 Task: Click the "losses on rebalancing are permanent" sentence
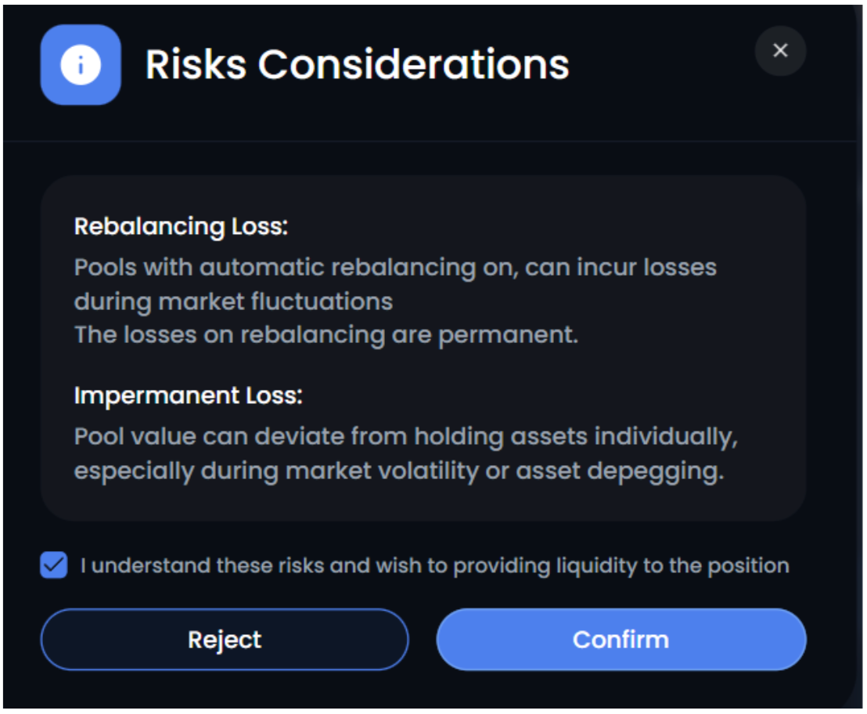(326, 334)
